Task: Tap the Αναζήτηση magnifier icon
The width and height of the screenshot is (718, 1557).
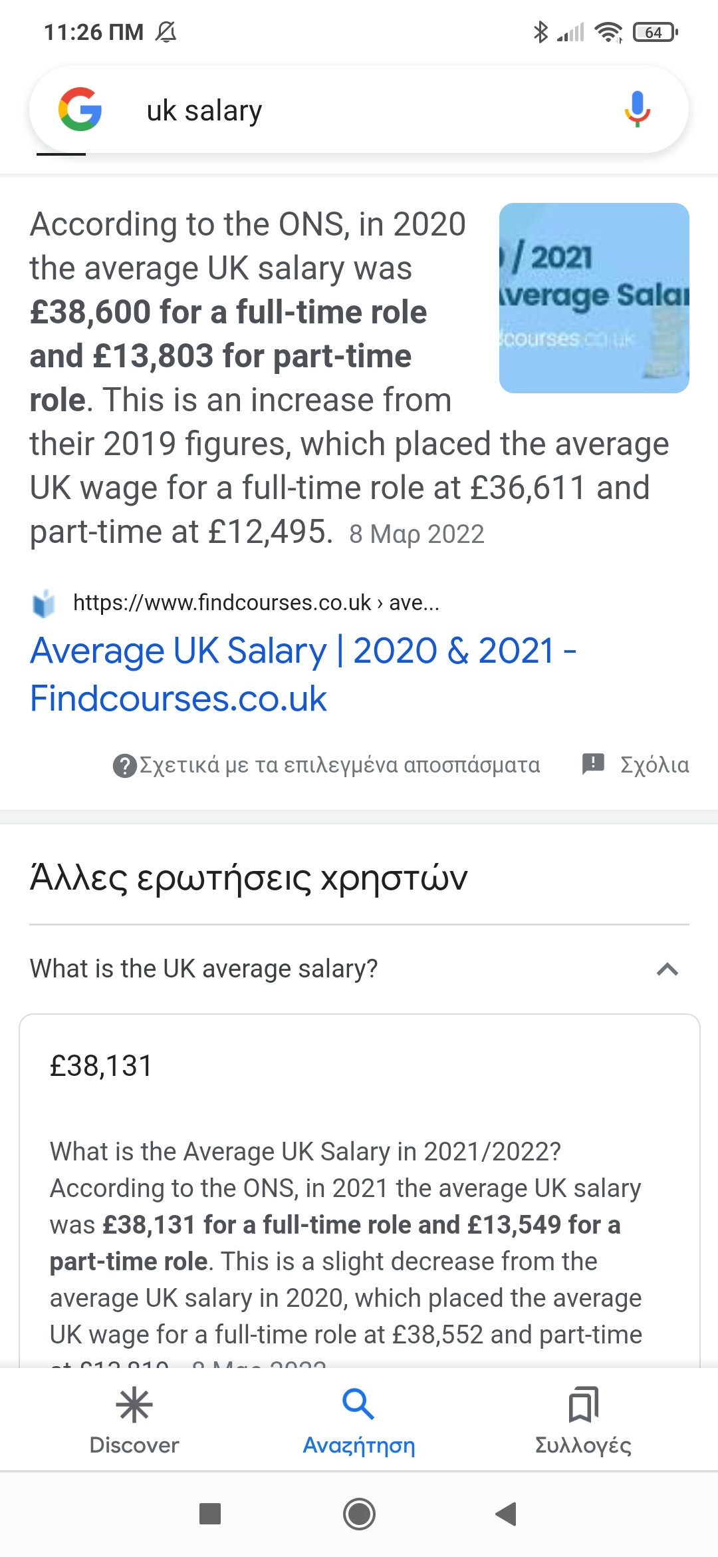Action: coord(358,1405)
